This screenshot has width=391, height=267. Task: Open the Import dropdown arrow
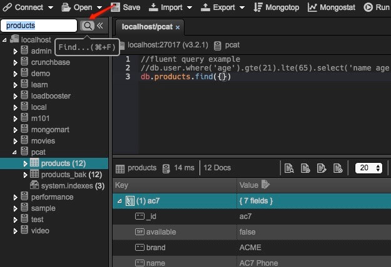[x=190, y=7]
